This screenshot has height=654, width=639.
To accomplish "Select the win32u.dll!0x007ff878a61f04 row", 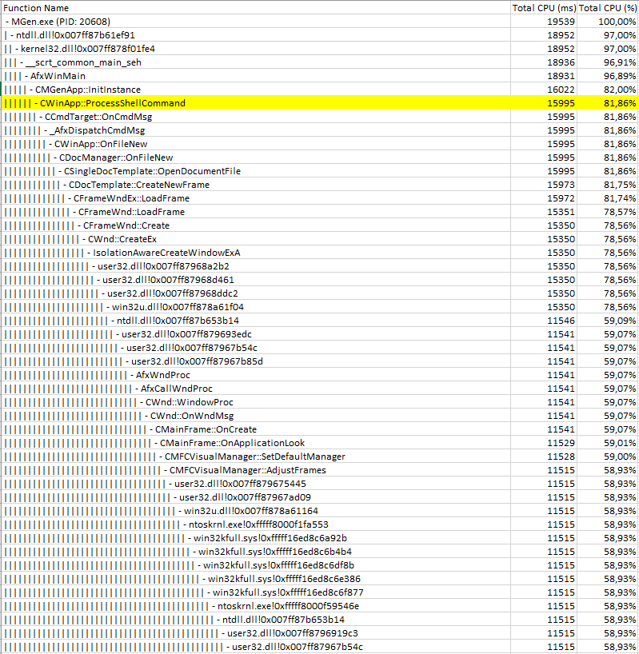I will pos(320,307).
